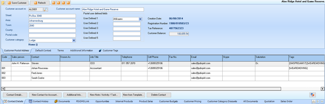Expand the User Defined 1 dropdown
The width and height of the screenshot is (325, 104).
(x=140, y=19)
